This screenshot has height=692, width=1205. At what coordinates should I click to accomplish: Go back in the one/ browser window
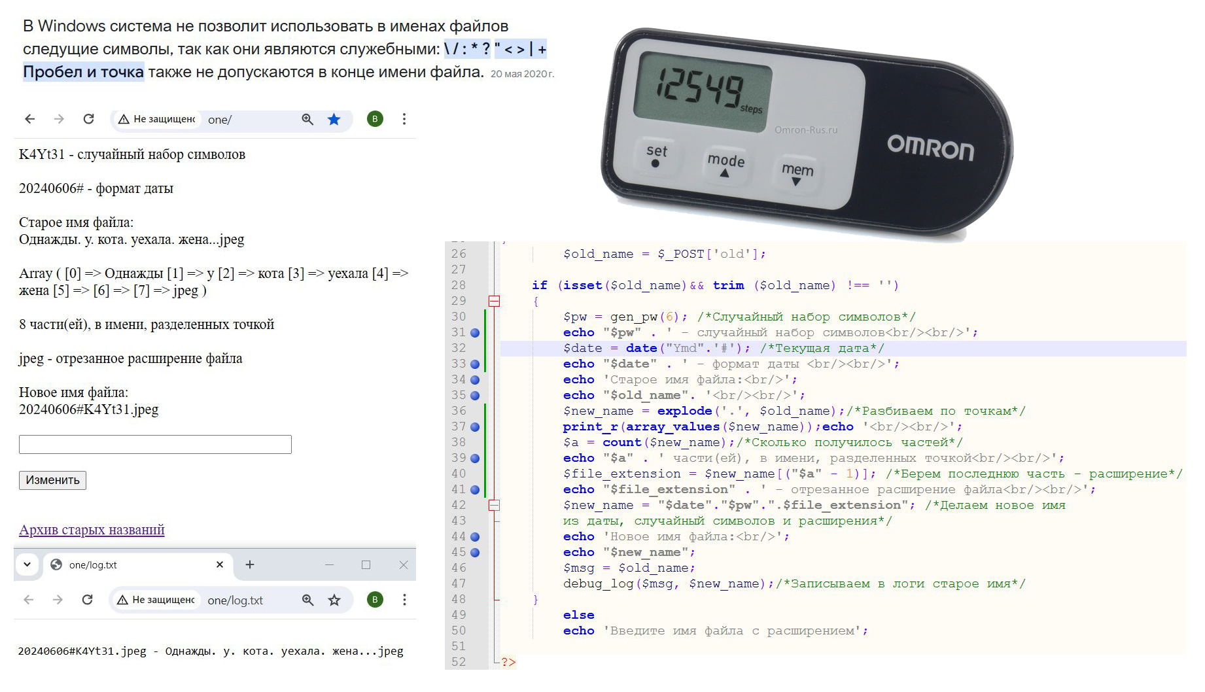click(29, 119)
